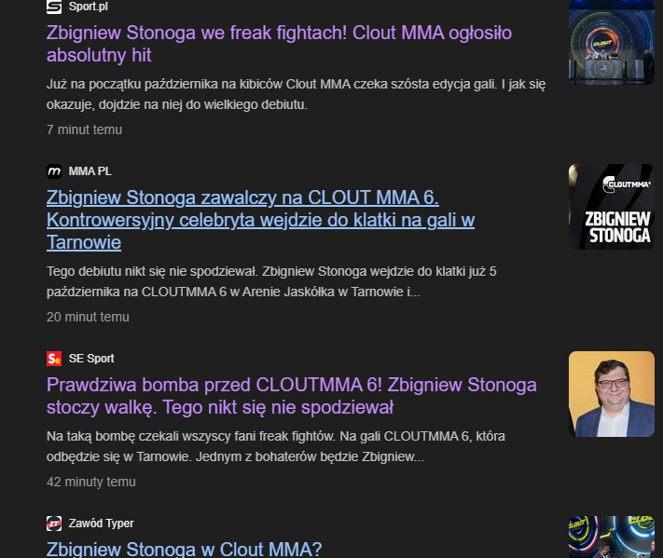Click the MMA PL source logo icon

(x=54, y=171)
